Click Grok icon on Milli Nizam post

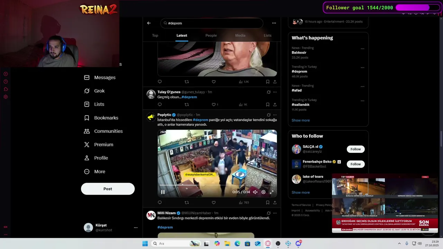click(269, 213)
